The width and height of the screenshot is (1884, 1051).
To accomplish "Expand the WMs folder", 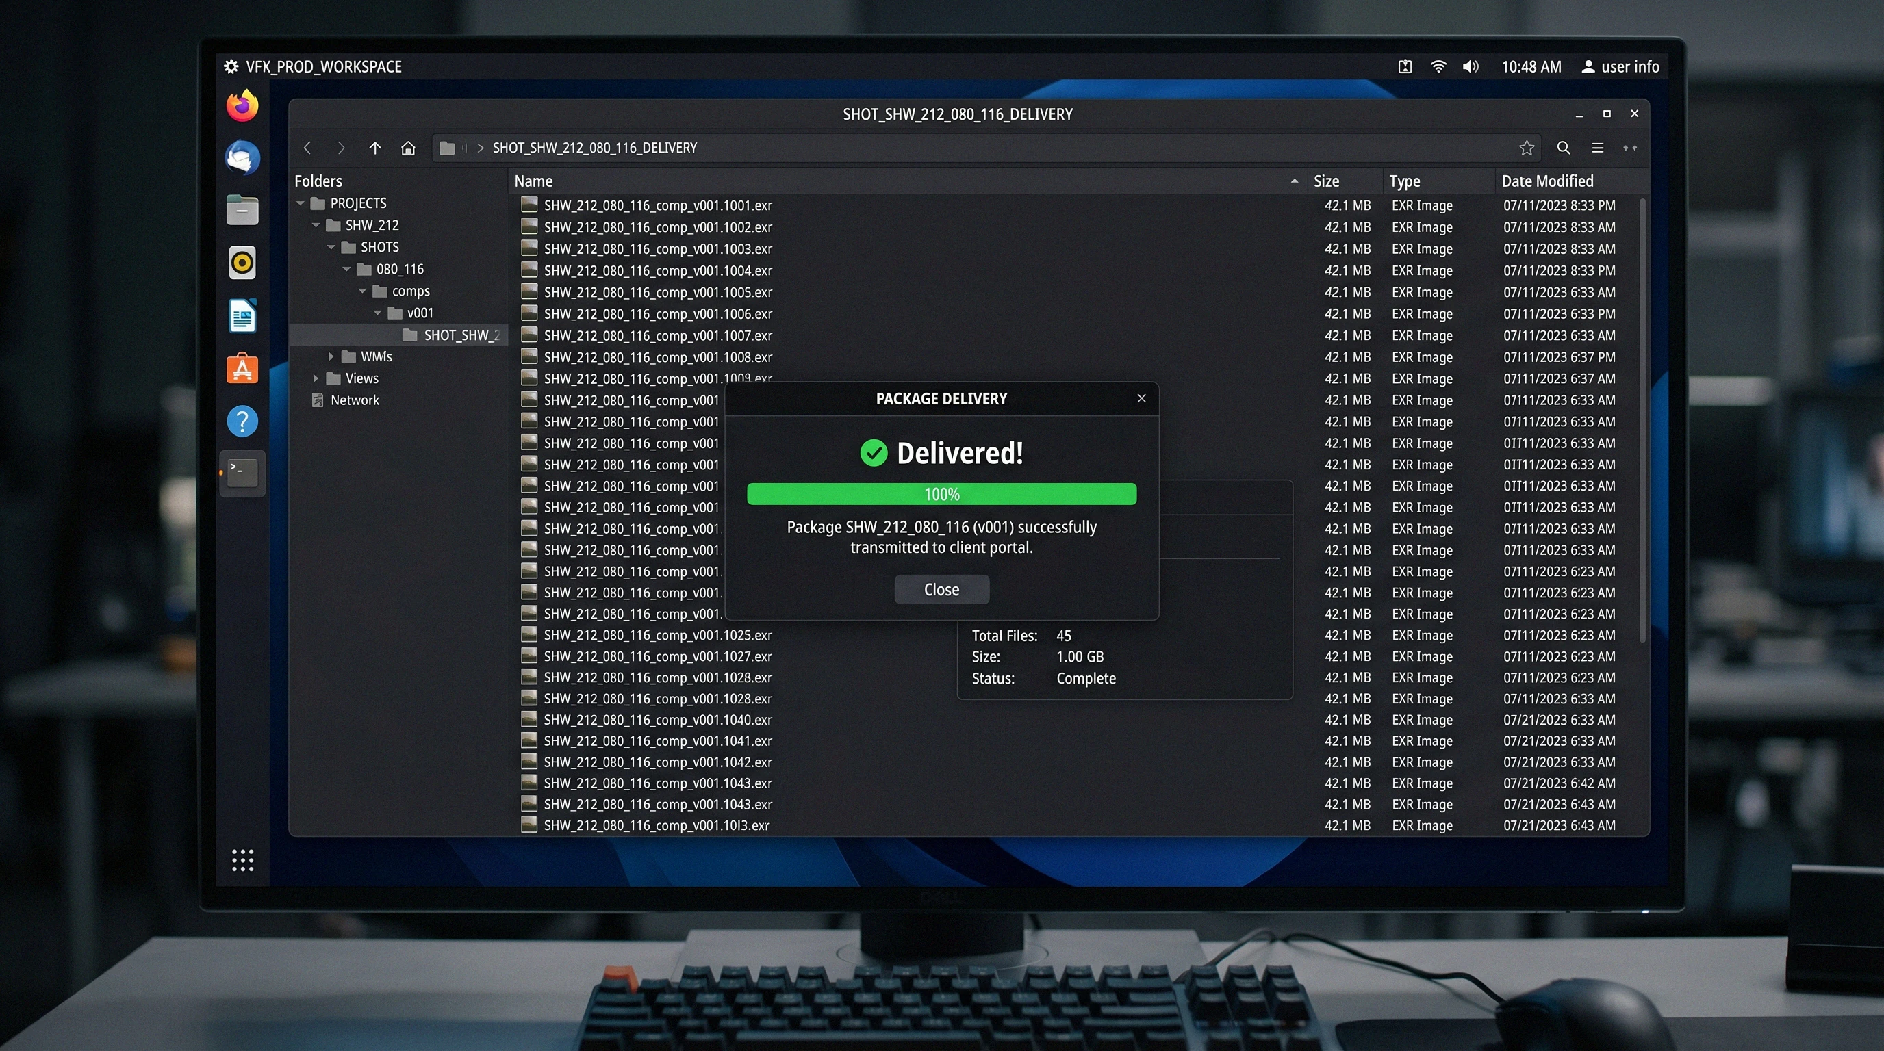I will (331, 356).
